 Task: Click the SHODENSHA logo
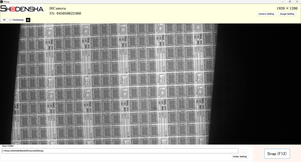point(22,9)
